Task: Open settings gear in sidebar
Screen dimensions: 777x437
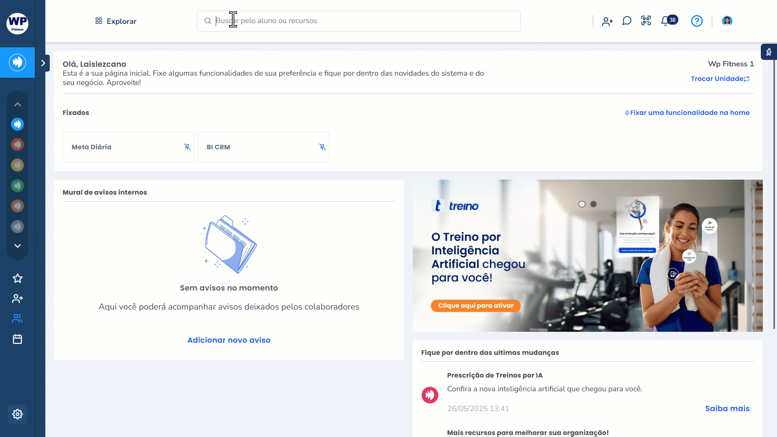Action: click(x=17, y=414)
